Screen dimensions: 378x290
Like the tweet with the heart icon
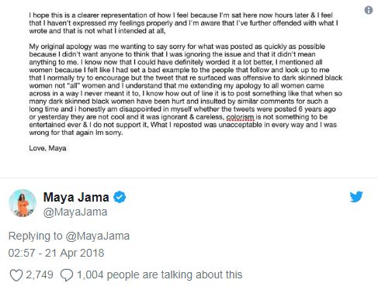(x=16, y=275)
